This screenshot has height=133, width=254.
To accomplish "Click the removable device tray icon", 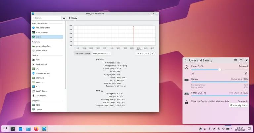I will (x=219, y=129).
